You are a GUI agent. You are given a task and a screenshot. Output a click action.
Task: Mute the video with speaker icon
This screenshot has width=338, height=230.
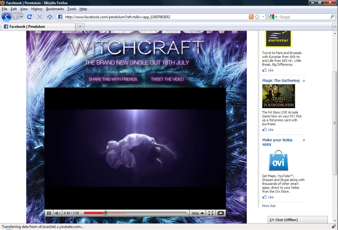[x=58, y=213]
